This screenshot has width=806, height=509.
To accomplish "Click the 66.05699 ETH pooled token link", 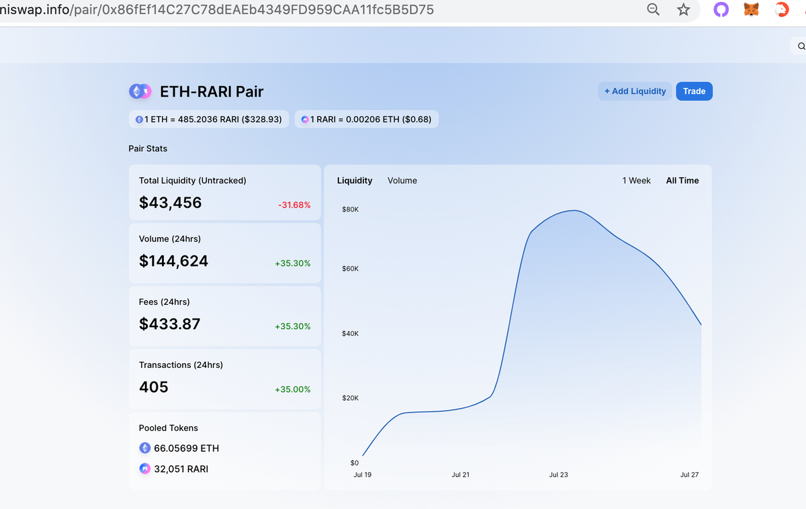I will 187,448.
